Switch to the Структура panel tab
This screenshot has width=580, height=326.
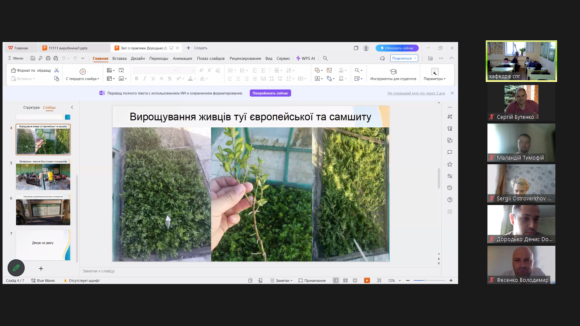[31, 107]
